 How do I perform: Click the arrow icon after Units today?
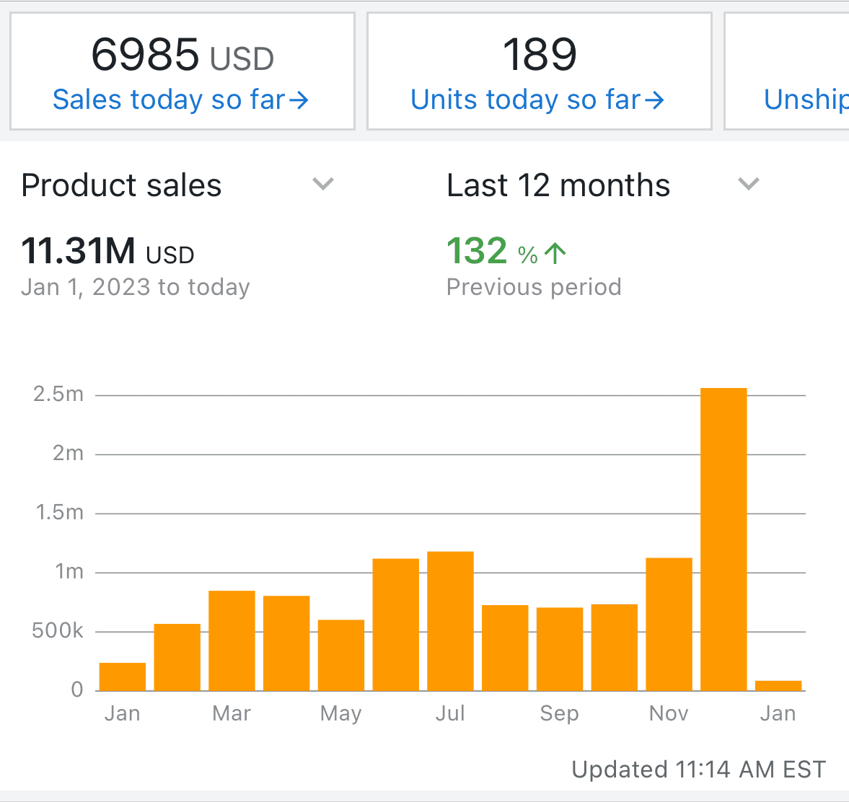coord(654,100)
